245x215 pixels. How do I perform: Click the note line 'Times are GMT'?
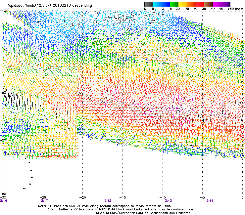point(63,206)
